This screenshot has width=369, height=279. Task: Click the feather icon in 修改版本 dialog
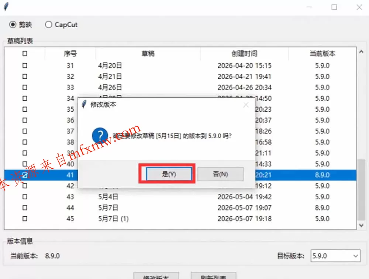84,104
